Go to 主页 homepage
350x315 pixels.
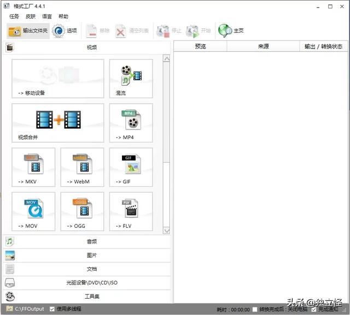pos(231,31)
